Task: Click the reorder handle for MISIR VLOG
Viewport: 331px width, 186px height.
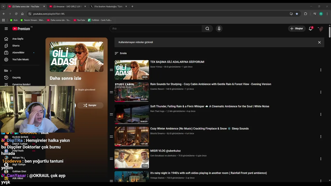Action: coord(111,159)
